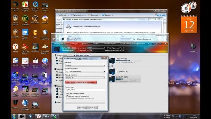The width and height of the screenshot is (211, 119).
Task: Open the Справка menu in Acronis
Action: click(108, 15)
